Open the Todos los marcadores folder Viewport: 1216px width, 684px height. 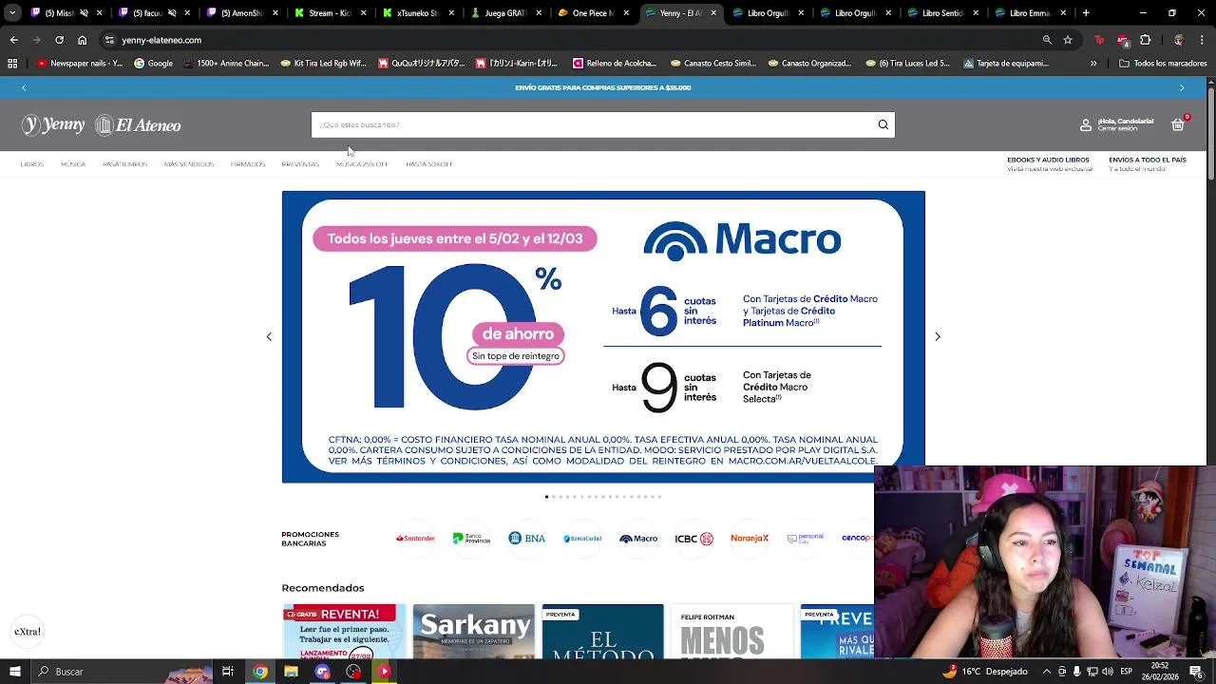point(1164,64)
